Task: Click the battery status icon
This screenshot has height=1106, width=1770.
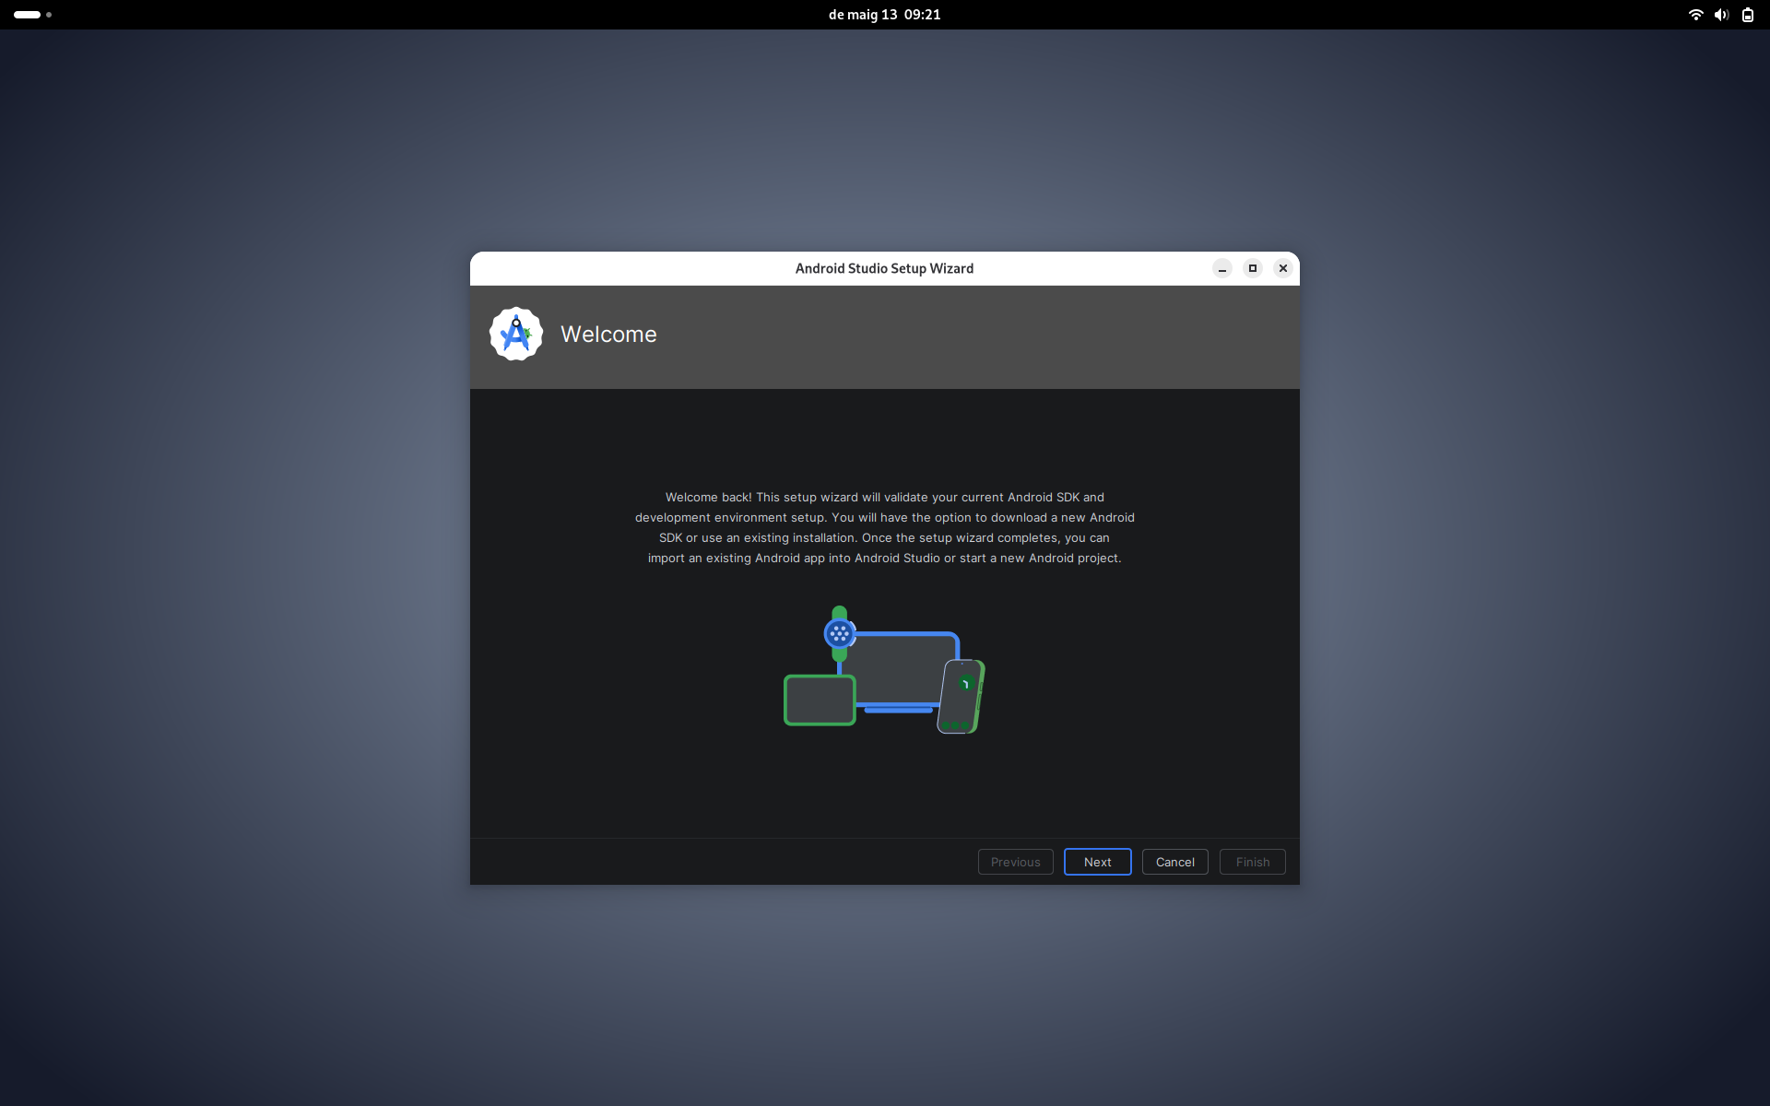Action: tap(1748, 15)
